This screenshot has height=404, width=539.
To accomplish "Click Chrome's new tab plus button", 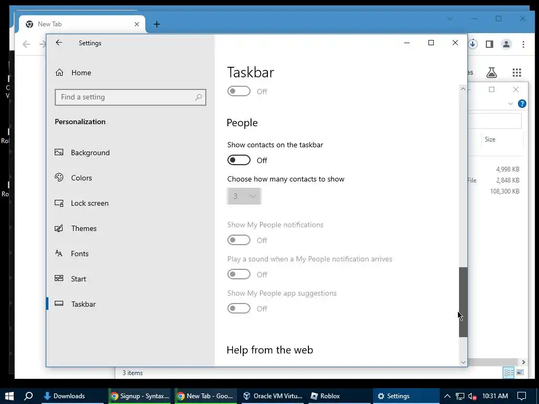I will [x=157, y=24].
